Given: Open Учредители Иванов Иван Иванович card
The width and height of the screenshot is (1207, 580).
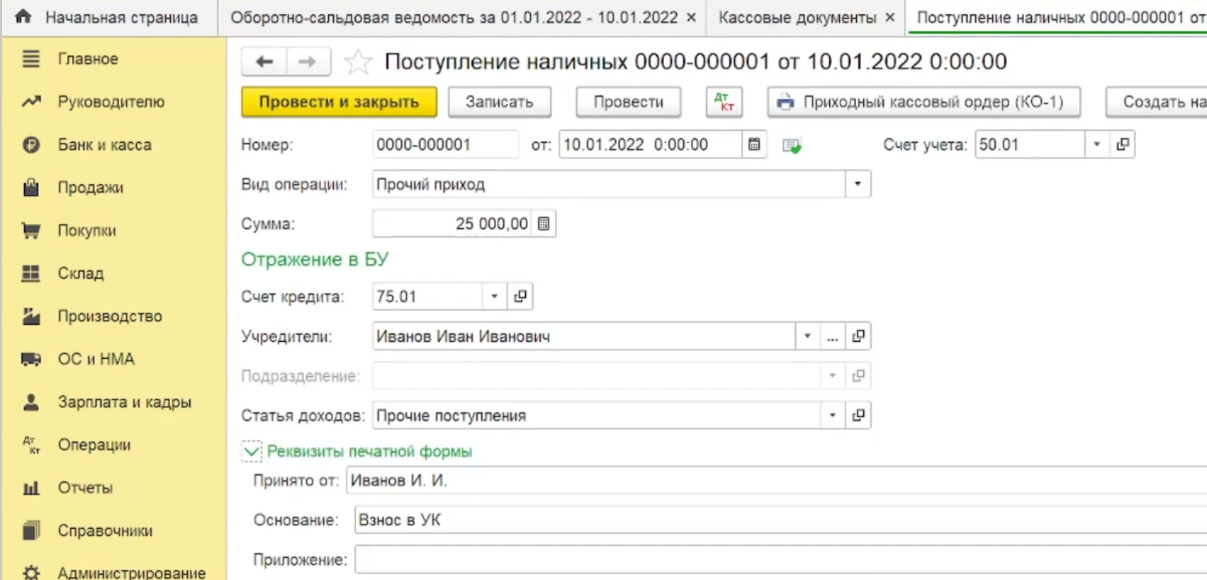Looking at the screenshot, I should coord(858,336).
